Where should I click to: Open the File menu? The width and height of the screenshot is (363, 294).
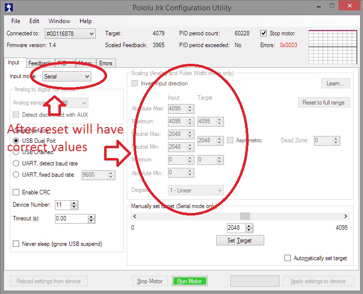click(x=16, y=21)
